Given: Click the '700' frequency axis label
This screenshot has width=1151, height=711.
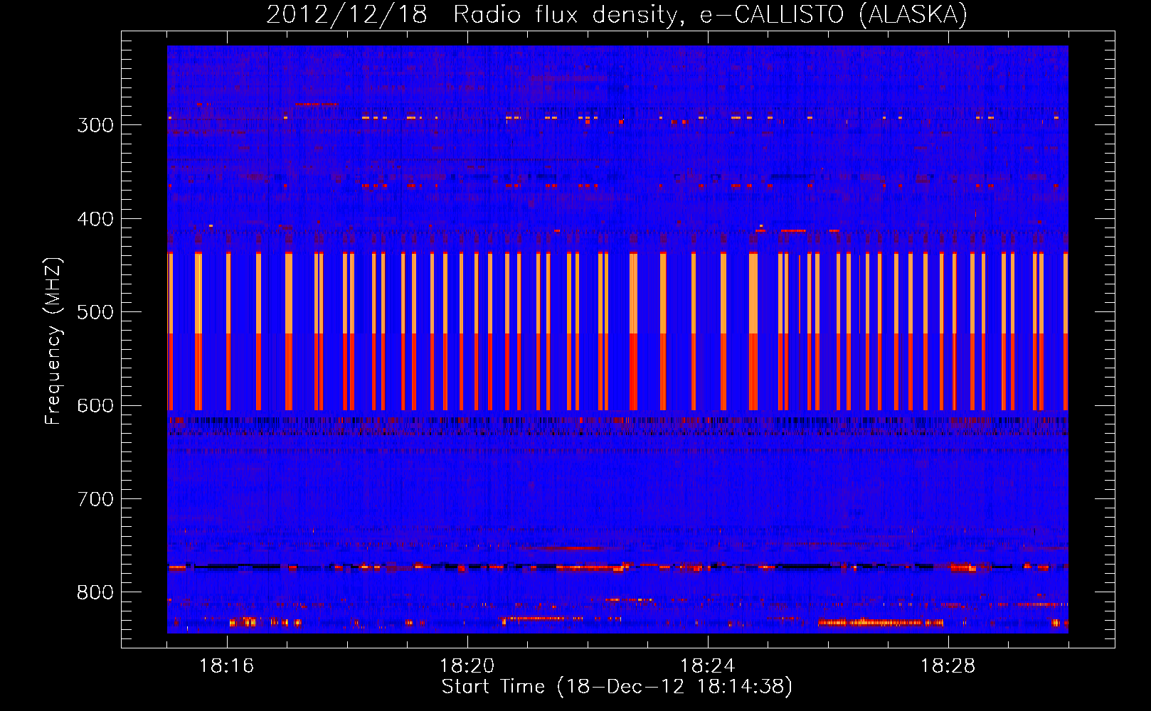Looking at the screenshot, I should click(x=95, y=499).
